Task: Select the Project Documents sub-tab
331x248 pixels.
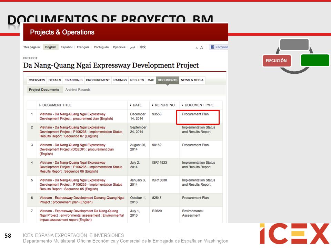Action: coord(44,90)
